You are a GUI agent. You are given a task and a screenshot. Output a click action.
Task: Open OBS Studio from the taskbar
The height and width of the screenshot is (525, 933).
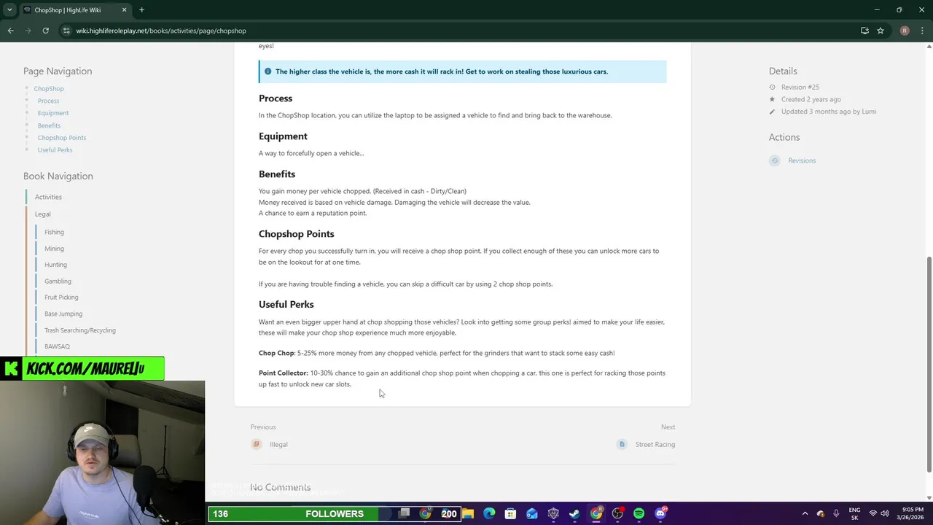617,514
